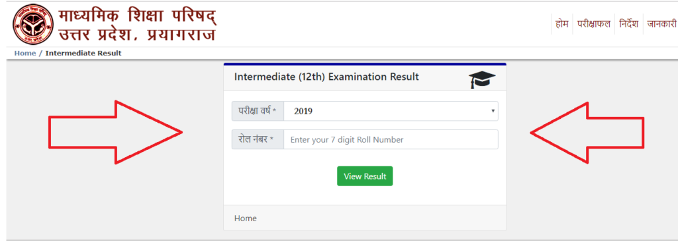Click the left red arrow pointing right
This screenshot has width=678, height=241.
(x=115, y=132)
